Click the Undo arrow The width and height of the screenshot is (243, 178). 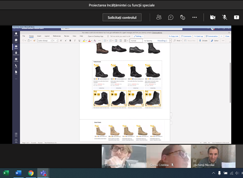coord(23,41)
